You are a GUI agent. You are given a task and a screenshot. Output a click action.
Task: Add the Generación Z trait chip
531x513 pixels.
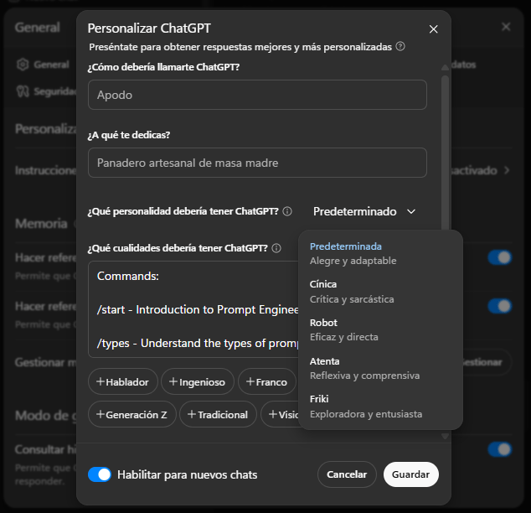point(132,414)
